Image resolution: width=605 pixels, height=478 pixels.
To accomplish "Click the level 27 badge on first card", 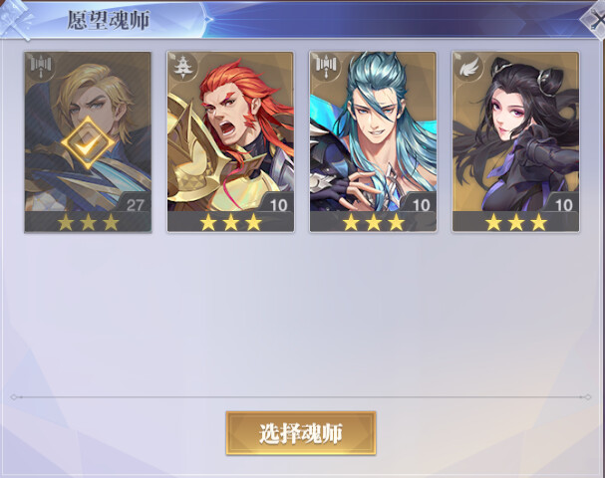I will coord(135,204).
